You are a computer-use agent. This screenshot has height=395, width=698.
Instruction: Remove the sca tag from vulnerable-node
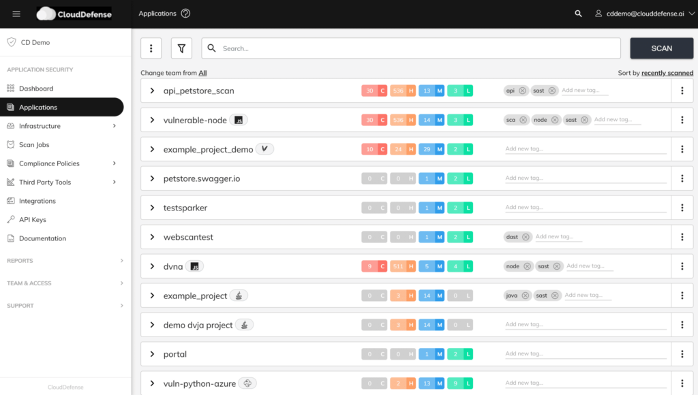click(523, 120)
